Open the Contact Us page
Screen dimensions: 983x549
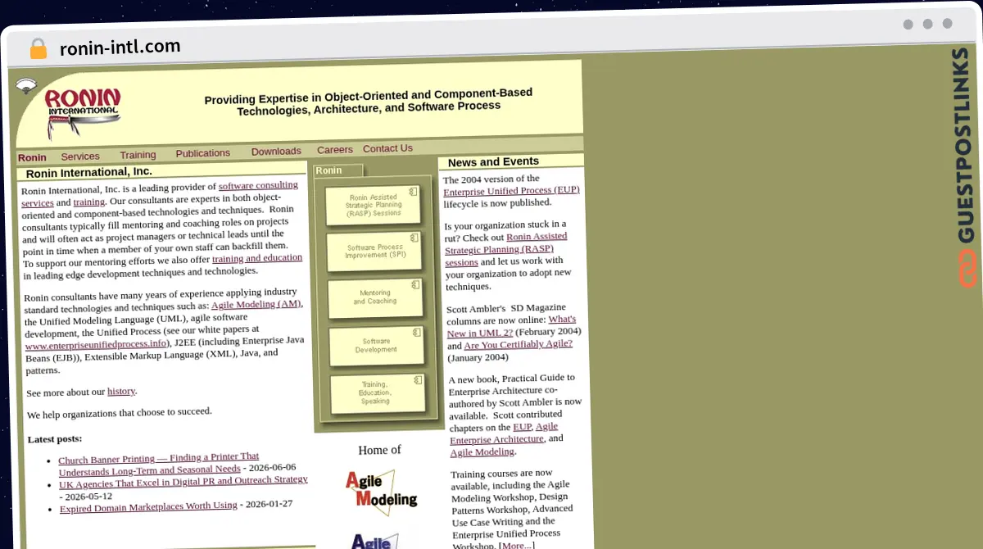387,148
